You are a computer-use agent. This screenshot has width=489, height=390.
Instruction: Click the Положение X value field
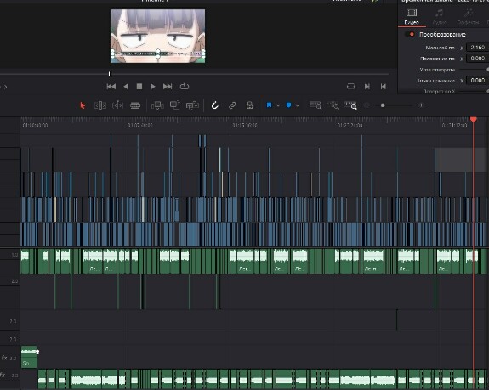point(477,59)
